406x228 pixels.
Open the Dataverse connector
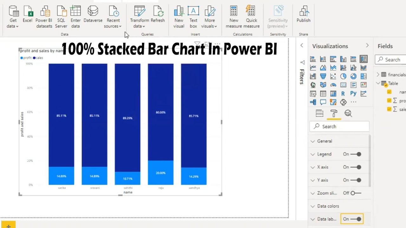click(x=93, y=14)
